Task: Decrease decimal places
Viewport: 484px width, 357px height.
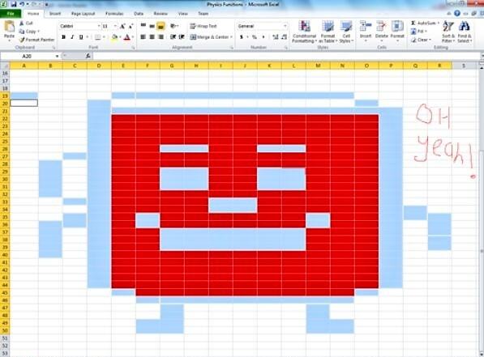Action: 285,37
